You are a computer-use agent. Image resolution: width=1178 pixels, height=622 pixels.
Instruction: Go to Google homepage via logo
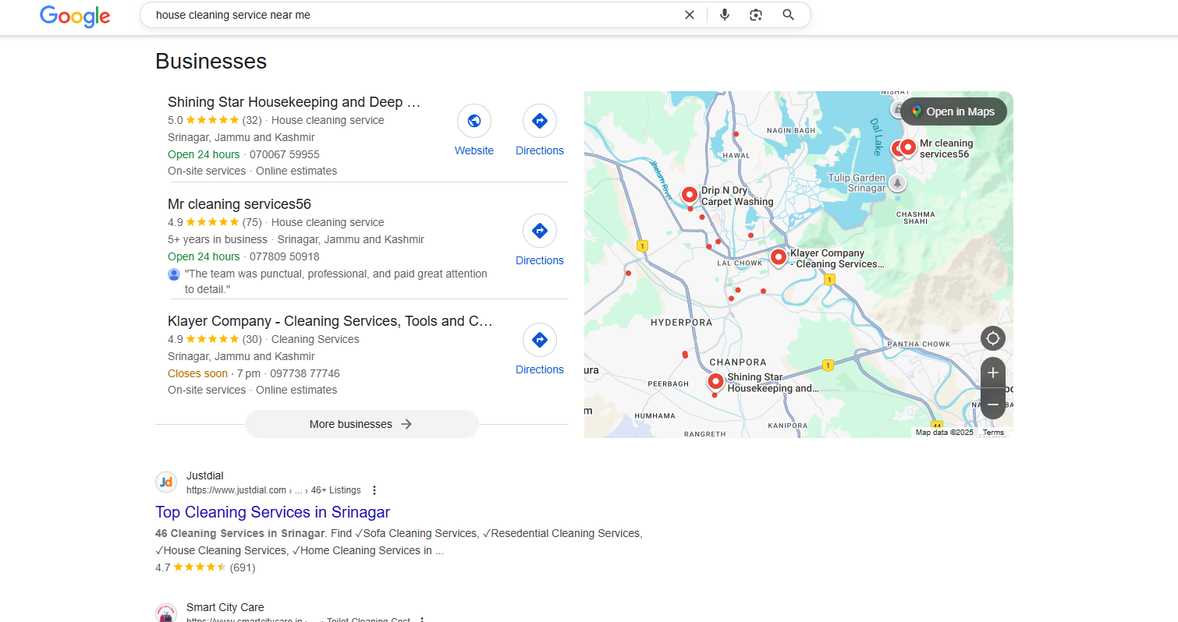(x=75, y=16)
